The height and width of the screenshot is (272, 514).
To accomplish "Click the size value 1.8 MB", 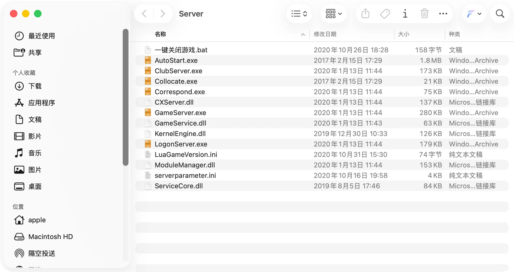I will click(430, 60).
